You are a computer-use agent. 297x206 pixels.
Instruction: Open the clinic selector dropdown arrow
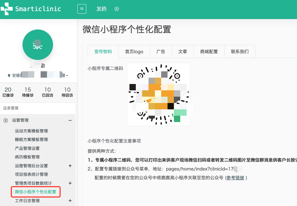click(67, 76)
